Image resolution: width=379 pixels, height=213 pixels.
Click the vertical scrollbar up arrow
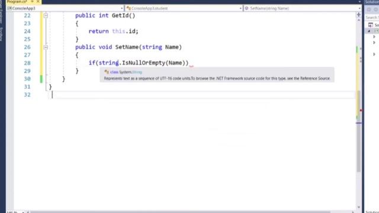pyautogui.click(x=359, y=20)
